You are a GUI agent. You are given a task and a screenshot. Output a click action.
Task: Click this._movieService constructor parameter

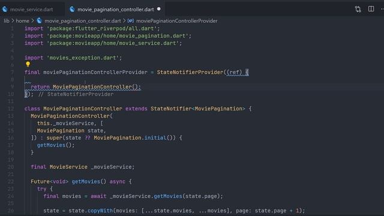pos(65,124)
